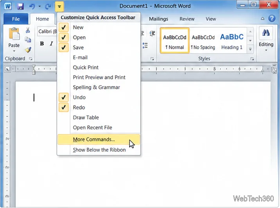Click the right indent marker on ruler
Image resolution: width=280 pixels, height=208 pixels.
(x=262, y=70)
